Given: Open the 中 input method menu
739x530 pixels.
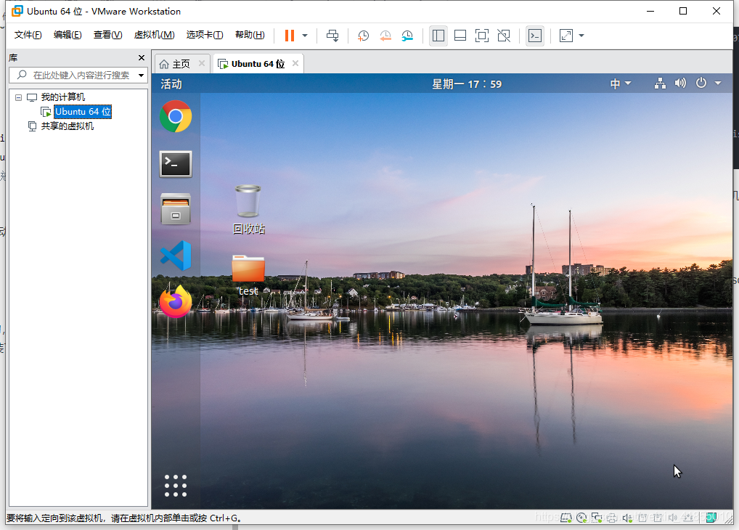Looking at the screenshot, I should click(x=620, y=83).
